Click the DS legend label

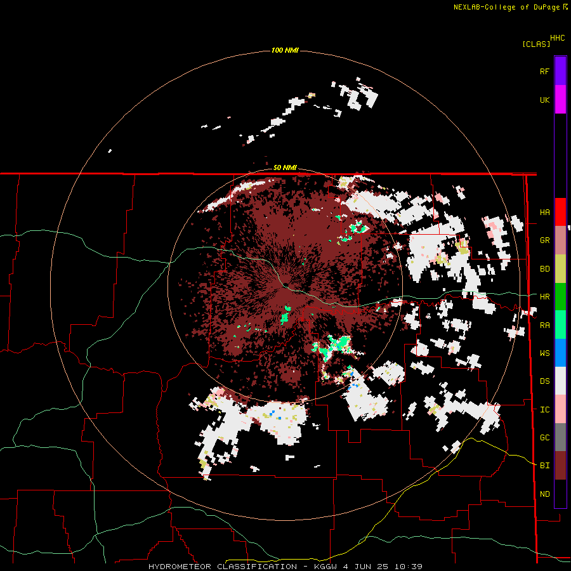tap(544, 381)
